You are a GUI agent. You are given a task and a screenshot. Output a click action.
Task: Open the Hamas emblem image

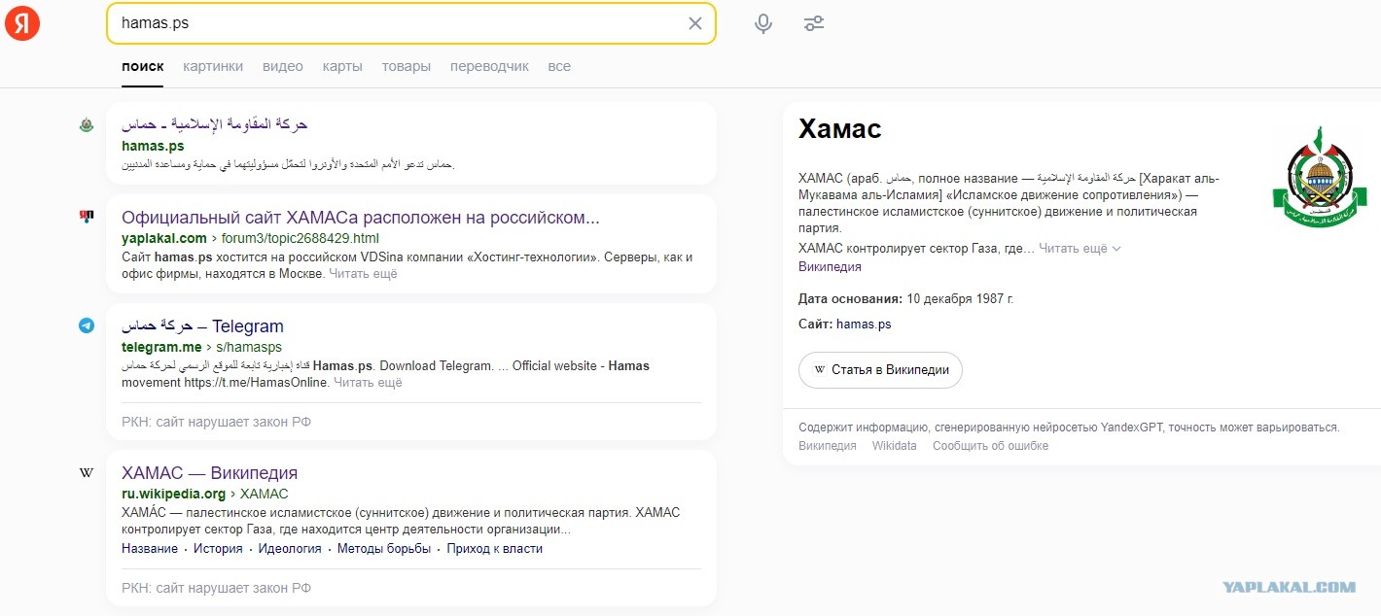tap(1319, 177)
